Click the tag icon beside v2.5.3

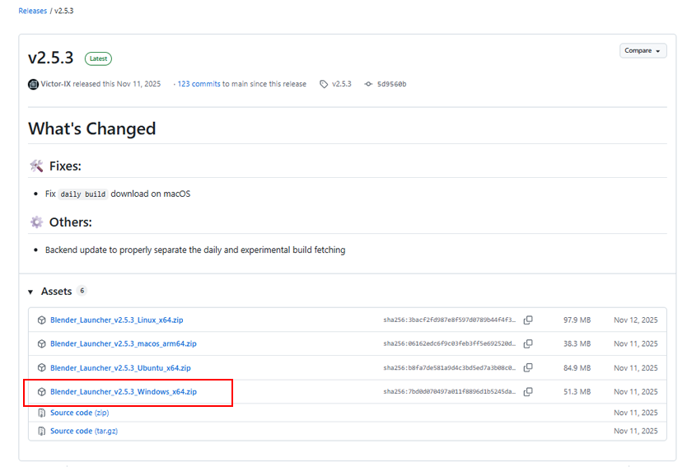click(x=324, y=84)
